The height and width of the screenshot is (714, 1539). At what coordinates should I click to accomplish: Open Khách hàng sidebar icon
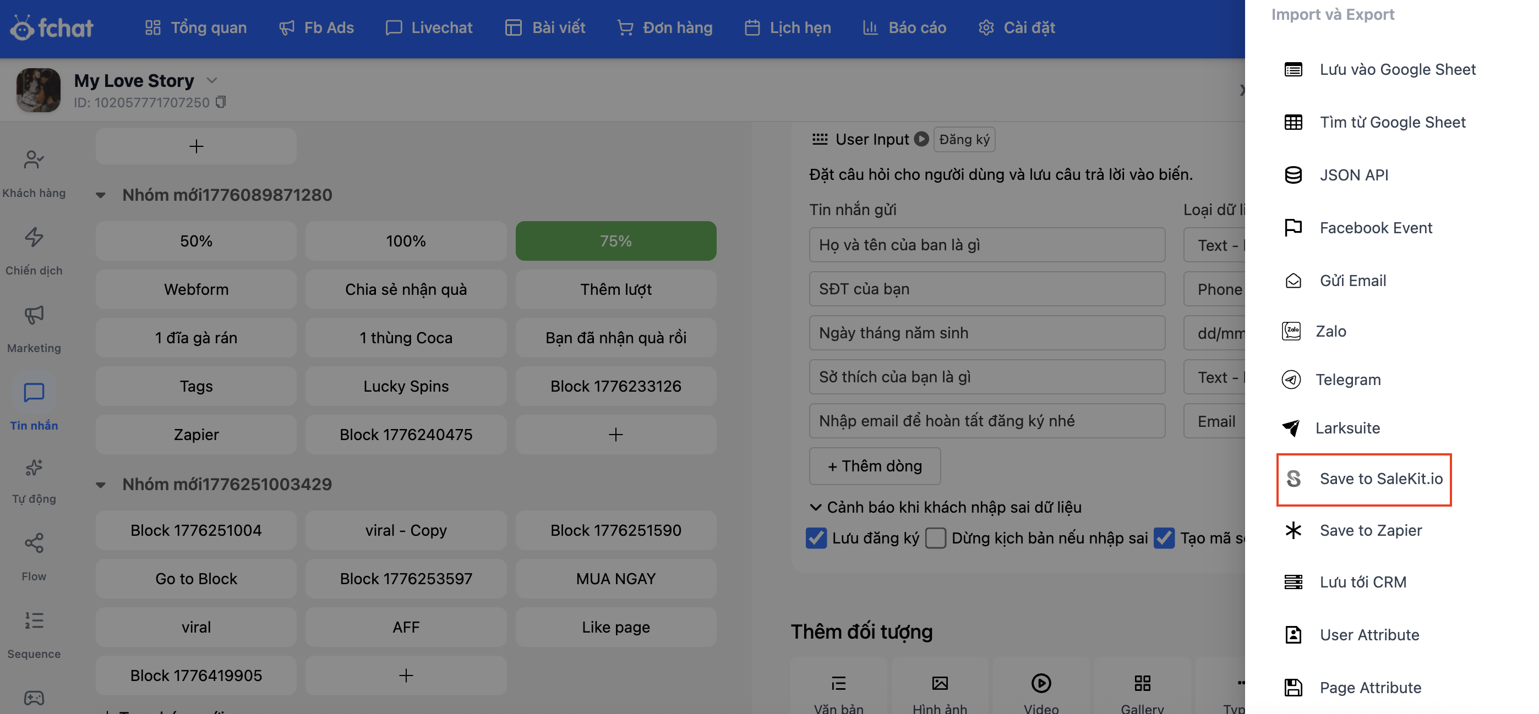(x=34, y=160)
